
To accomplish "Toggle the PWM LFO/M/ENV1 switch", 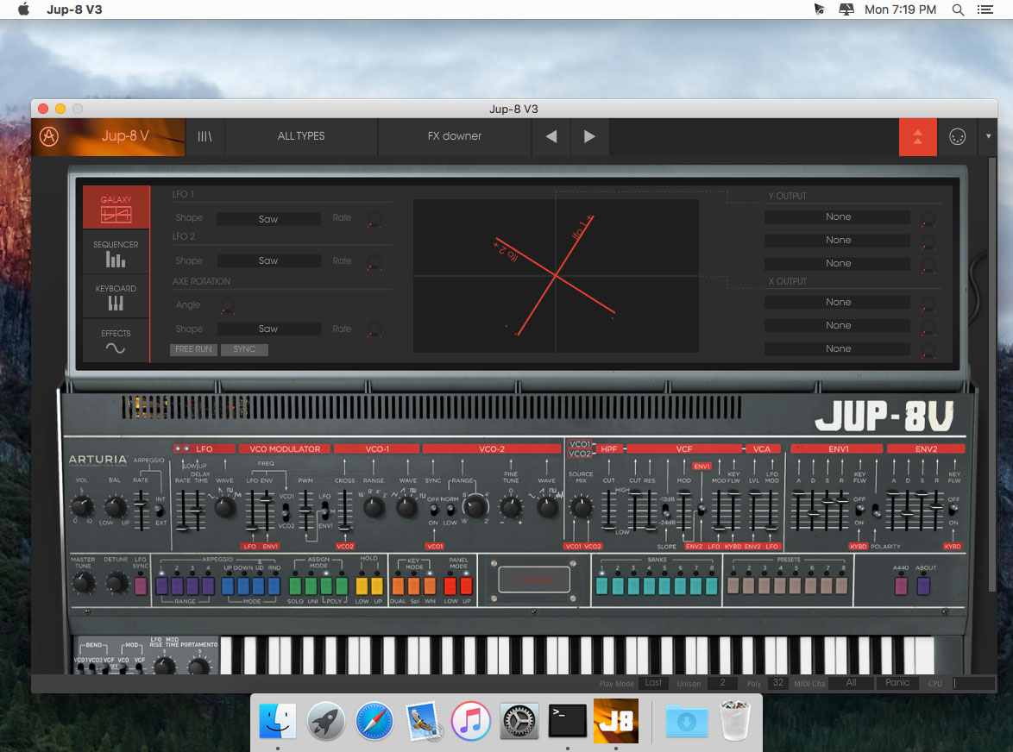I will pyautogui.click(x=325, y=509).
